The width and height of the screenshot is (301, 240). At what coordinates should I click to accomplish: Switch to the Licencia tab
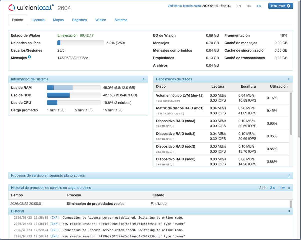38,20
